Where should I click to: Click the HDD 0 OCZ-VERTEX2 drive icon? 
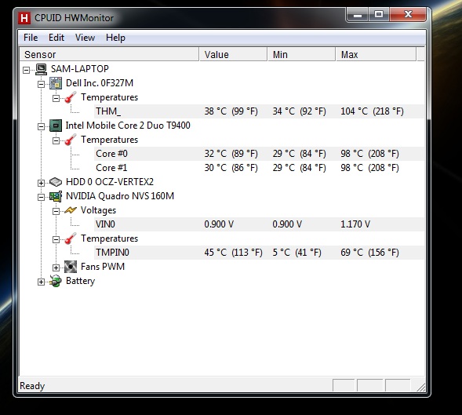point(56,182)
